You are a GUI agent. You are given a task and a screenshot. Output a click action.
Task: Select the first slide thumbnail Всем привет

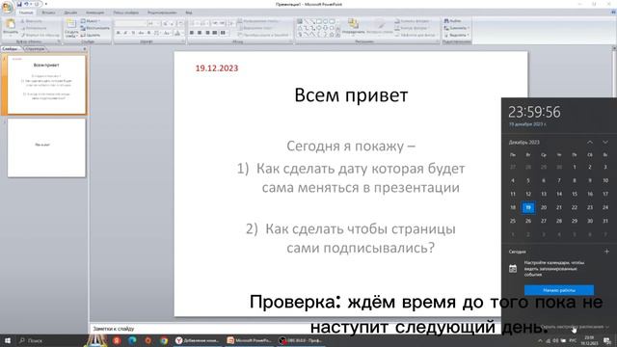46,85
